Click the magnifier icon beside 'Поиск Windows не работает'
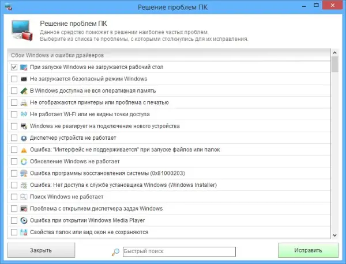The height and width of the screenshot is (264, 346). click(x=24, y=197)
